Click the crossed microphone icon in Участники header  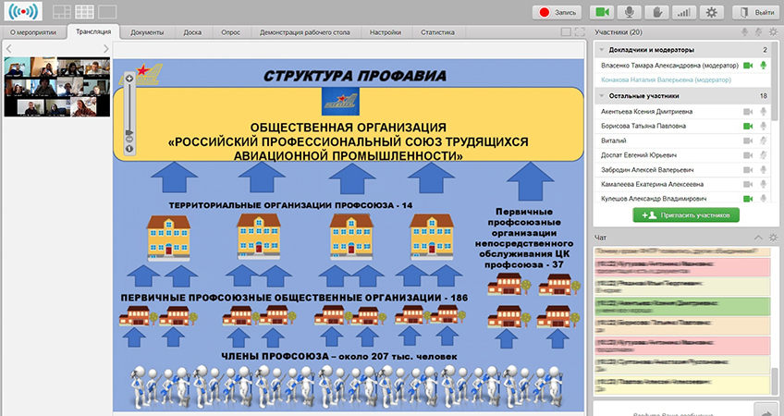[x=759, y=32]
